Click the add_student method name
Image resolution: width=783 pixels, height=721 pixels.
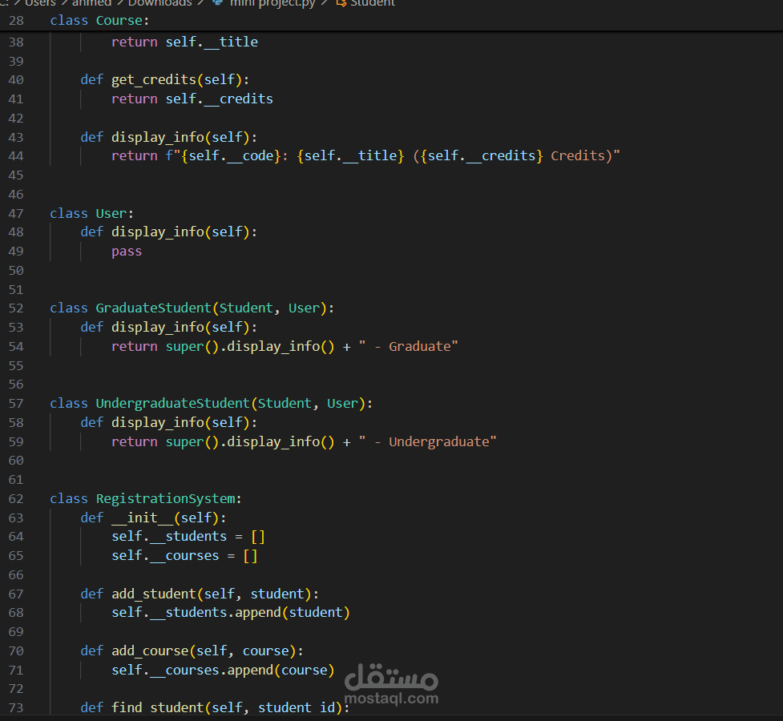point(154,594)
